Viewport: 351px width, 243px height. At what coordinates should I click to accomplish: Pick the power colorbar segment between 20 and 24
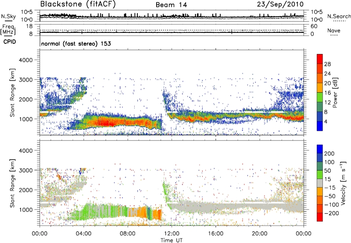[320, 79]
